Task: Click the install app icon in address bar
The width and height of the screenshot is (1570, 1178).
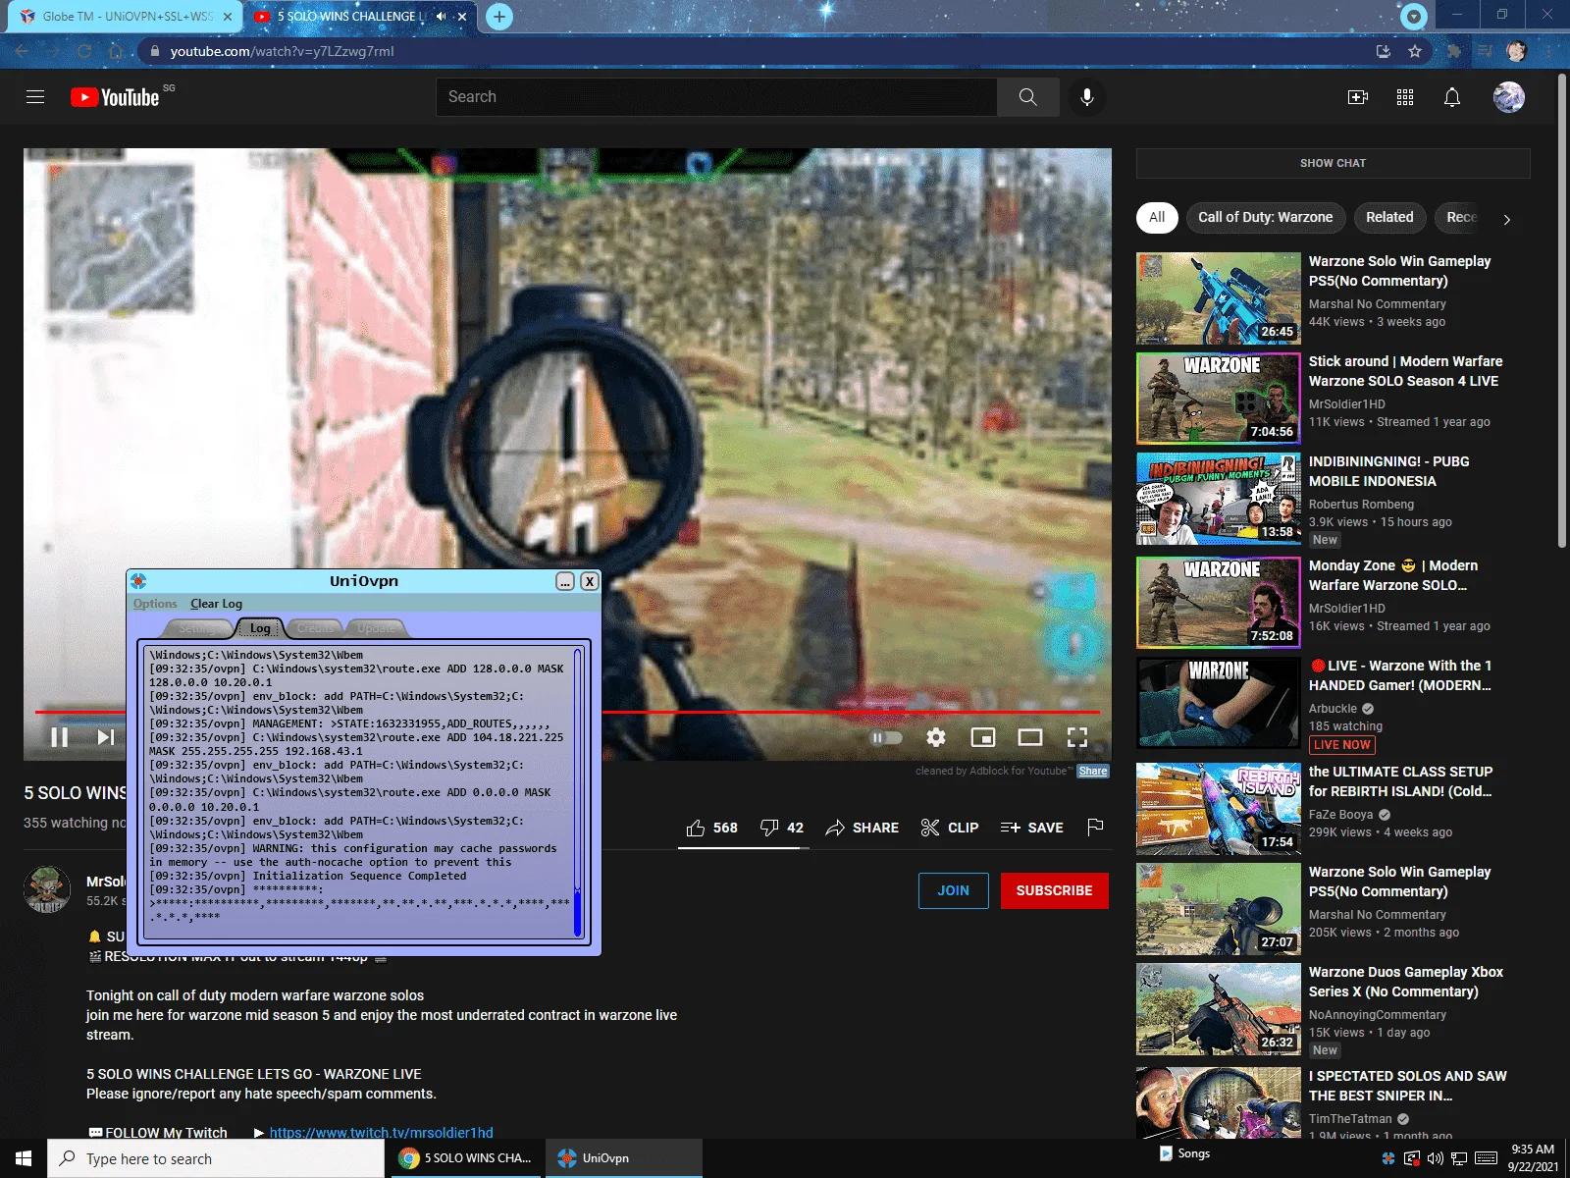Action: pyautogui.click(x=1384, y=51)
